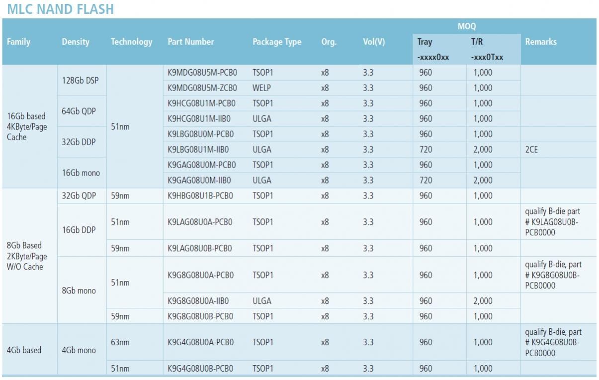Click the MLC NAND FLASH title
Viewport: 599px width, 380px height.
60,9
